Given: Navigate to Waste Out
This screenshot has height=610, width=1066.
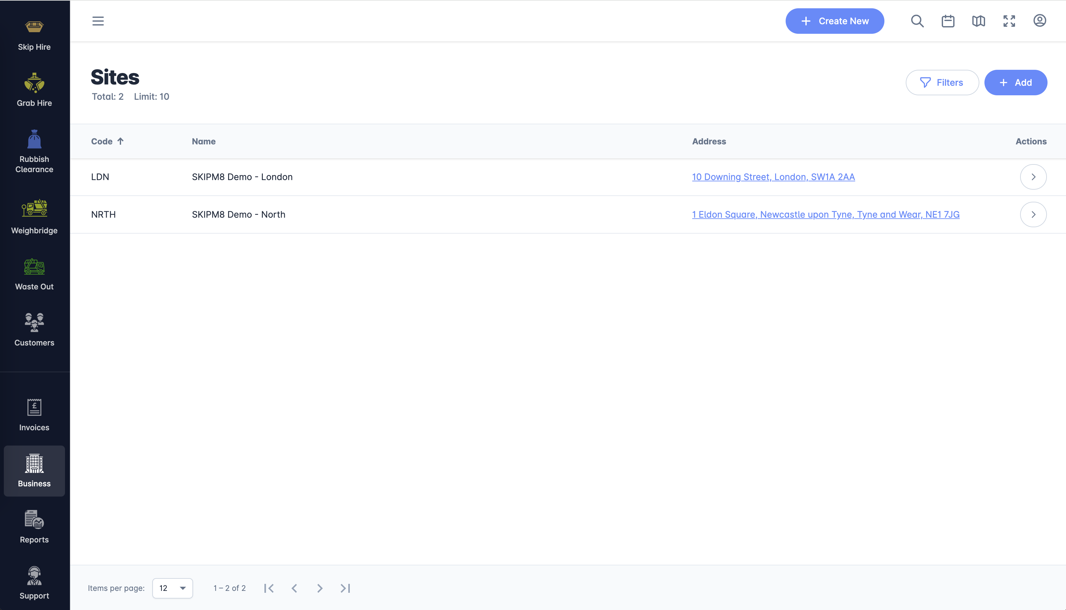Looking at the screenshot, I should 34,274.
